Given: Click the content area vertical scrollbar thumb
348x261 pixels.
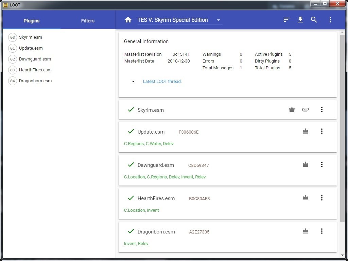Looking at the screenshot, I should point(342,128).
